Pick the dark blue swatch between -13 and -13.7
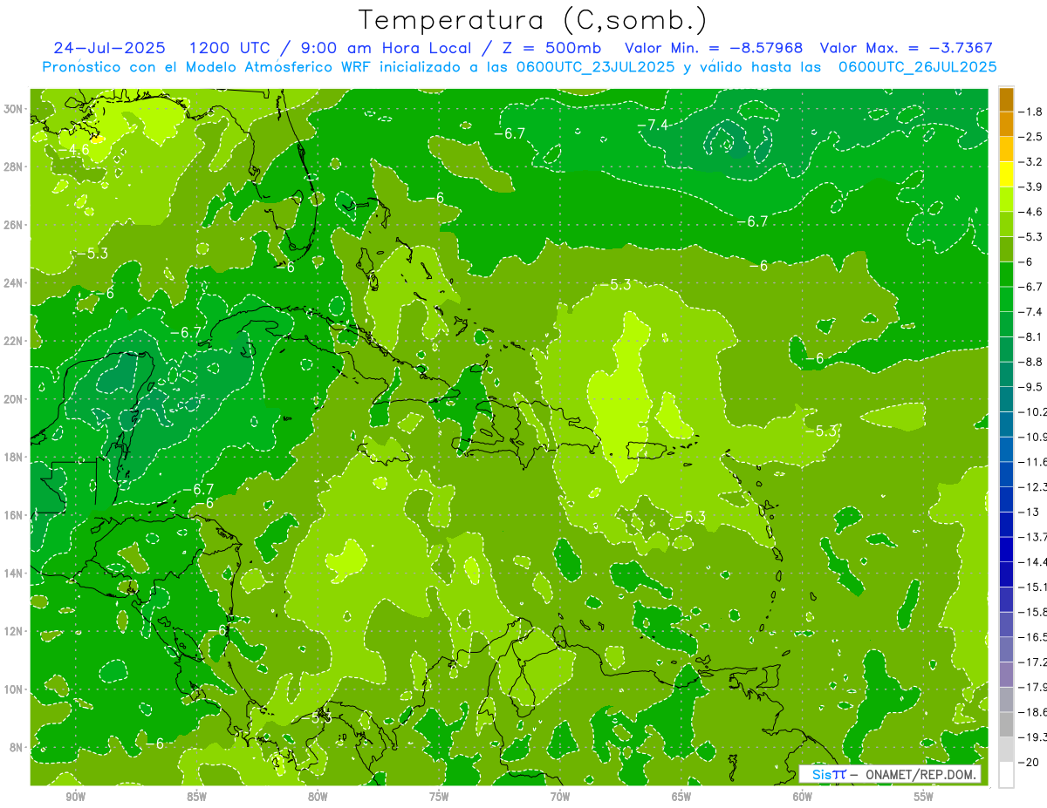 tap(1006, 523)
